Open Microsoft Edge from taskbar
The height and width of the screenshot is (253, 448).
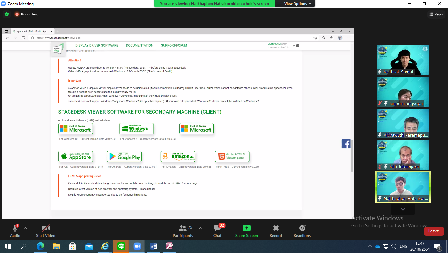coord(41,246)
